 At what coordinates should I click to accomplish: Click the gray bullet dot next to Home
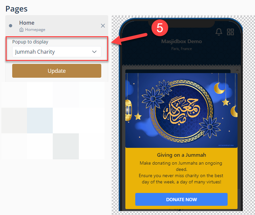coord(11,26)
